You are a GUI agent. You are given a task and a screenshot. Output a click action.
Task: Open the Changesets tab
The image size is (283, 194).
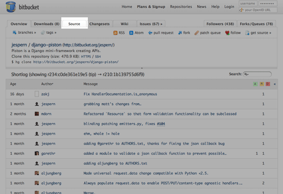pos(100,24)
